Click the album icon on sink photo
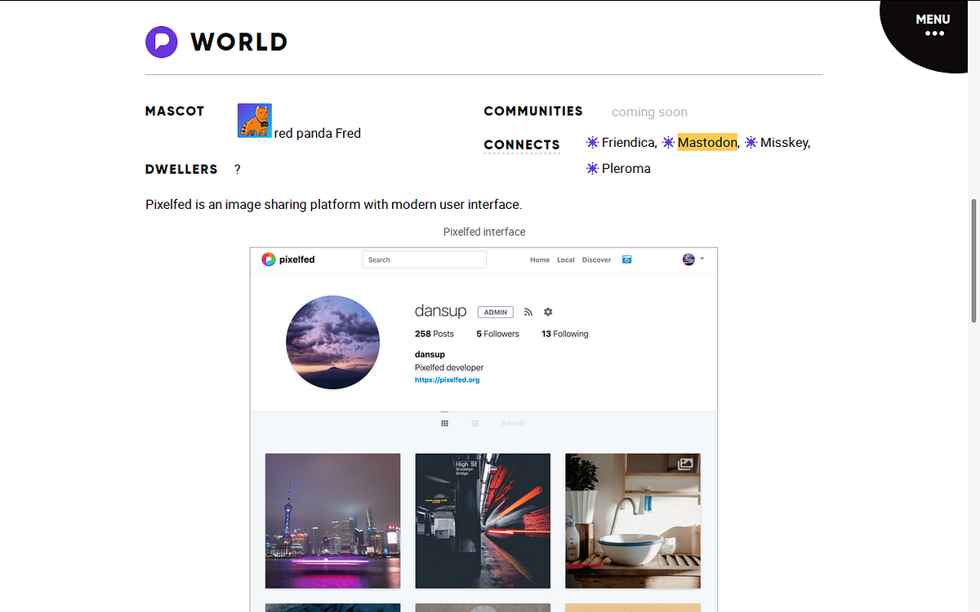 [685, 463]
